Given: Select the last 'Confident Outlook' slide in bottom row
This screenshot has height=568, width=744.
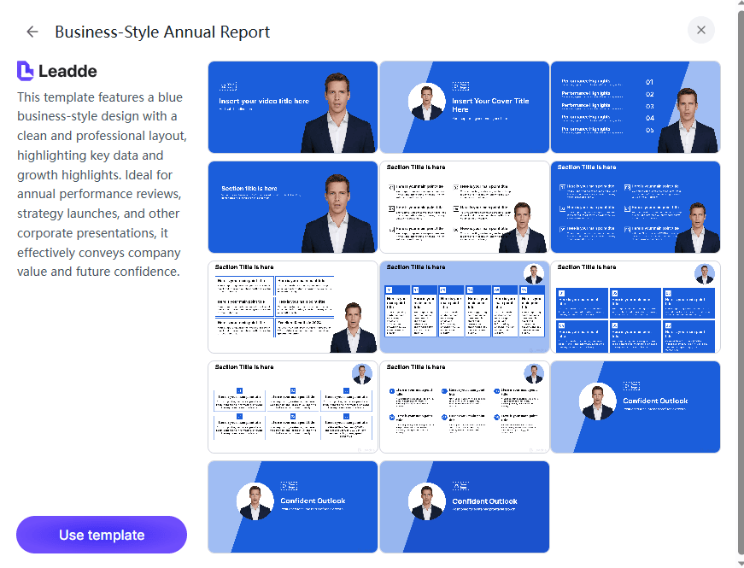Looking at the screenshot, I should click(x=464, y=507).
